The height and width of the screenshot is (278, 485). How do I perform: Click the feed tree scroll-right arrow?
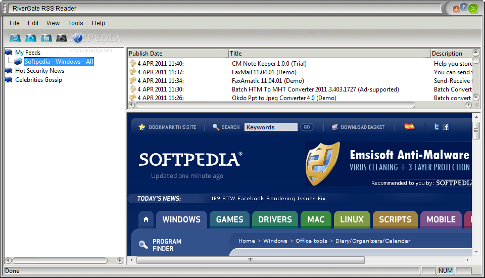pos(120,260)
